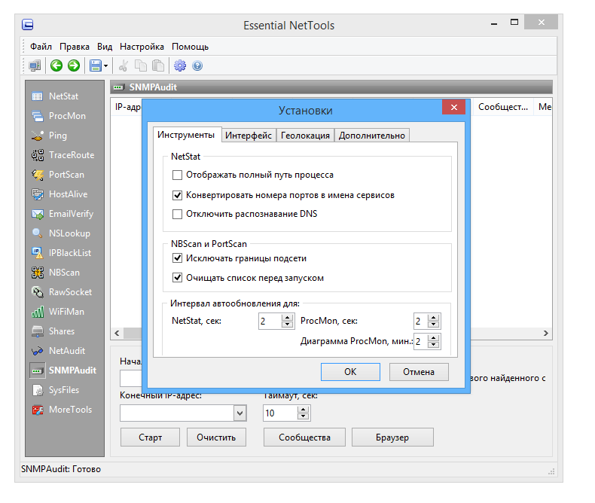This screenshot has height=503, width=595.
Task: Open the SysFiles tool in sidebar
Action: (56, 390)
